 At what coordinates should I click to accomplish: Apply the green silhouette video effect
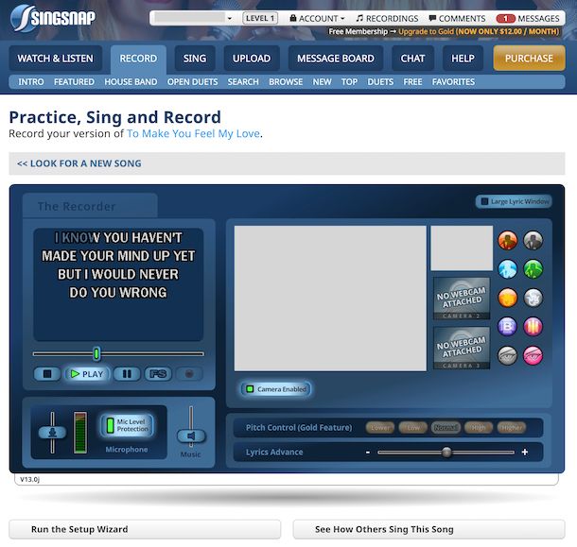click(x=533, y=269)
